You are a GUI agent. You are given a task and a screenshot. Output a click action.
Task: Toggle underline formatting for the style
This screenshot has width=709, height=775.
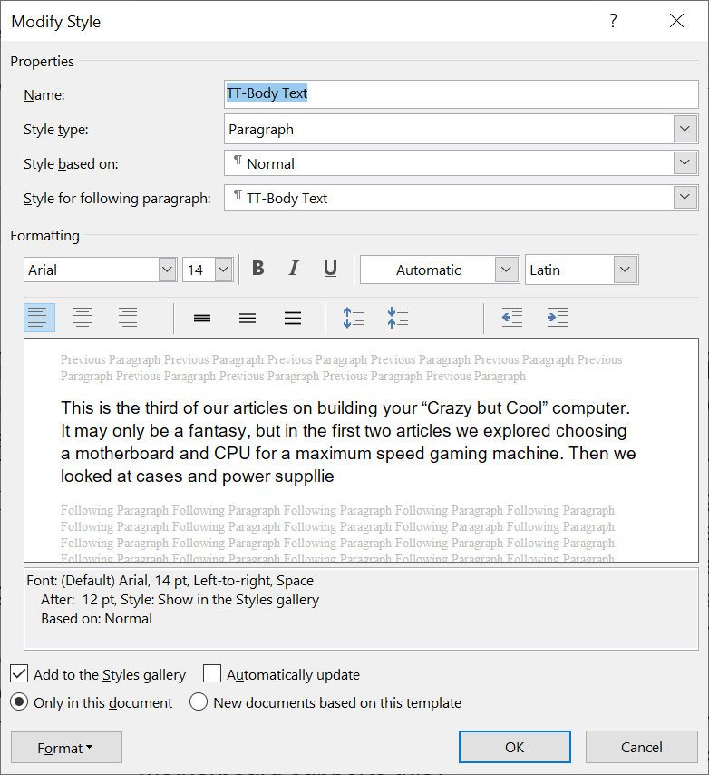(330, 269)
